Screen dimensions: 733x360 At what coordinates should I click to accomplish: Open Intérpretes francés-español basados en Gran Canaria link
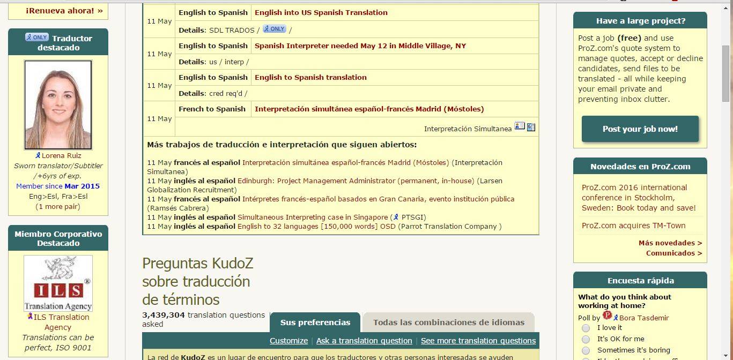tap(379, 199)
